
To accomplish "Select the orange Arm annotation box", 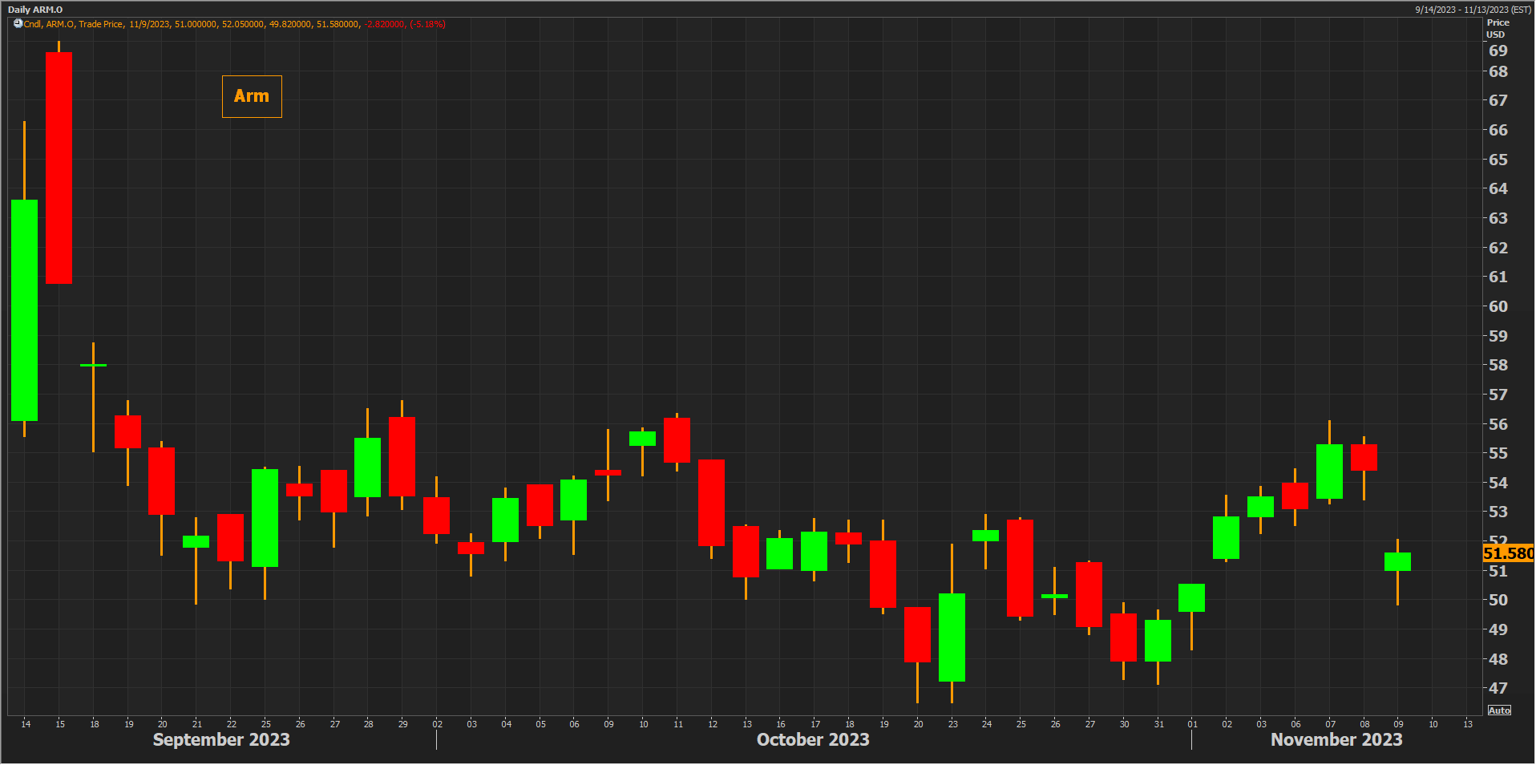I will coord(252,96).
